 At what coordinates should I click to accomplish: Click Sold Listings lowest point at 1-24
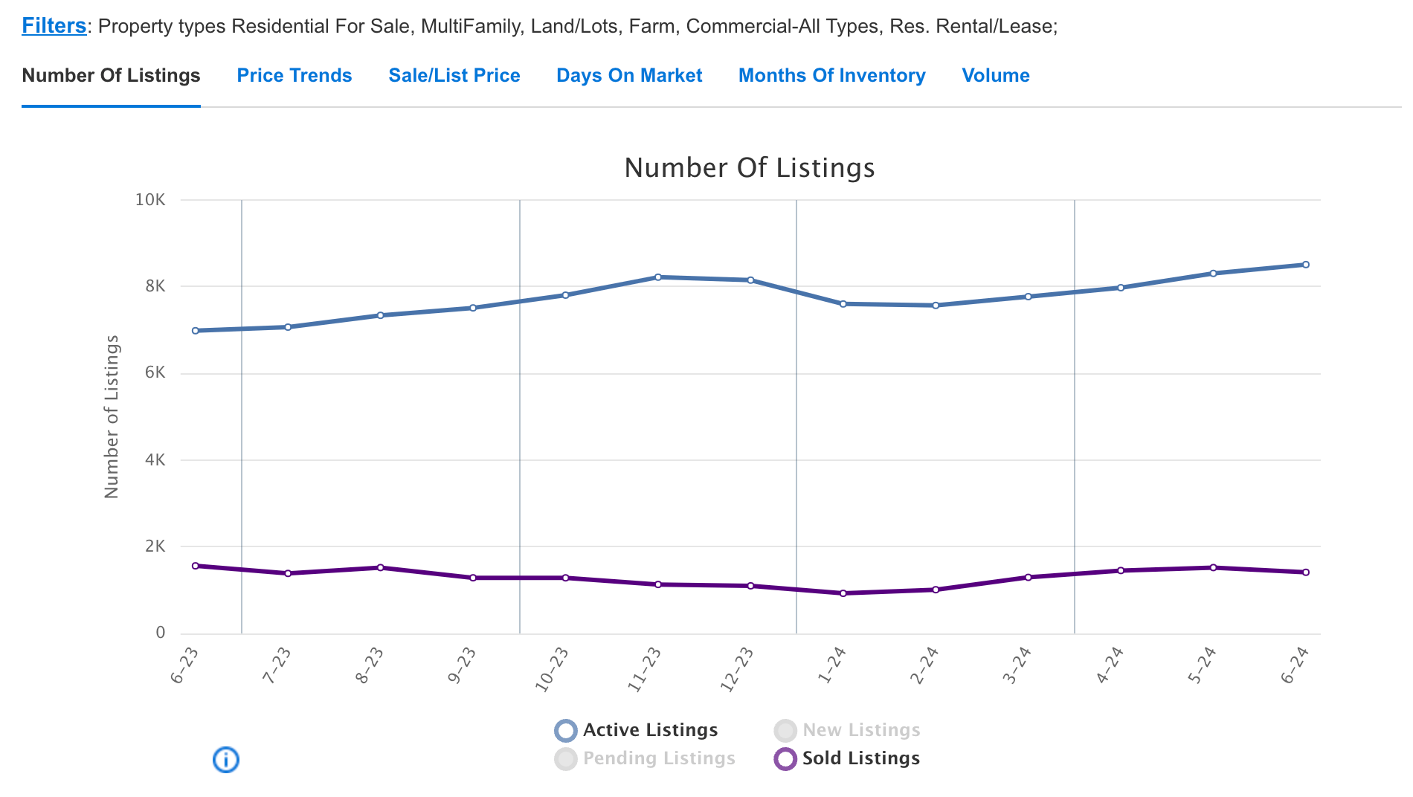click(843, 593)
